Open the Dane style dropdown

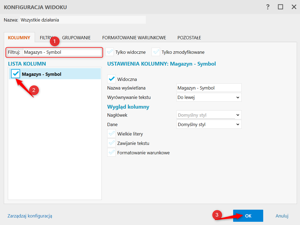coord(209,124)
